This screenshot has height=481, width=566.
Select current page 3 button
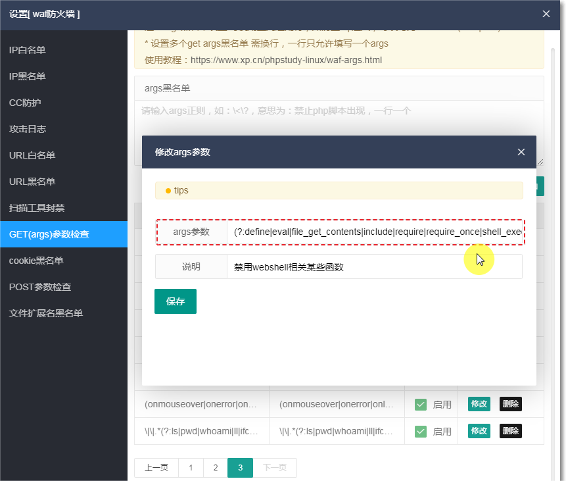tap(240, 468)
